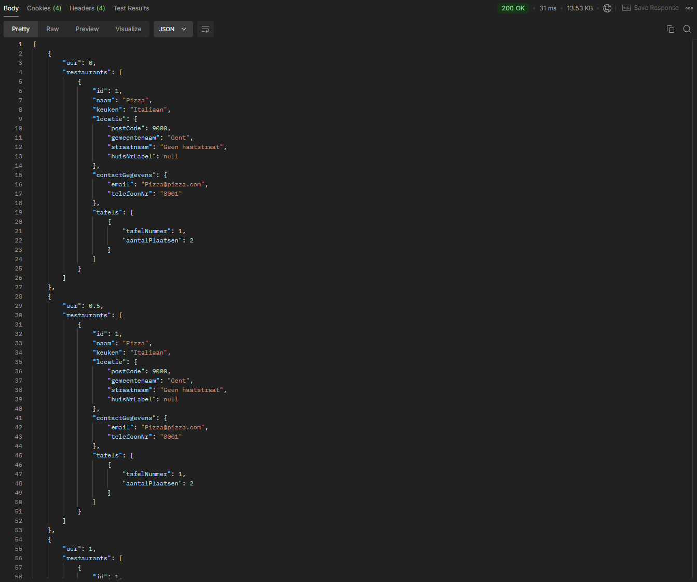The height and width of the screenshot is (582, 697).
Task: Click line number 28 in the gutter
Action: 19,296
